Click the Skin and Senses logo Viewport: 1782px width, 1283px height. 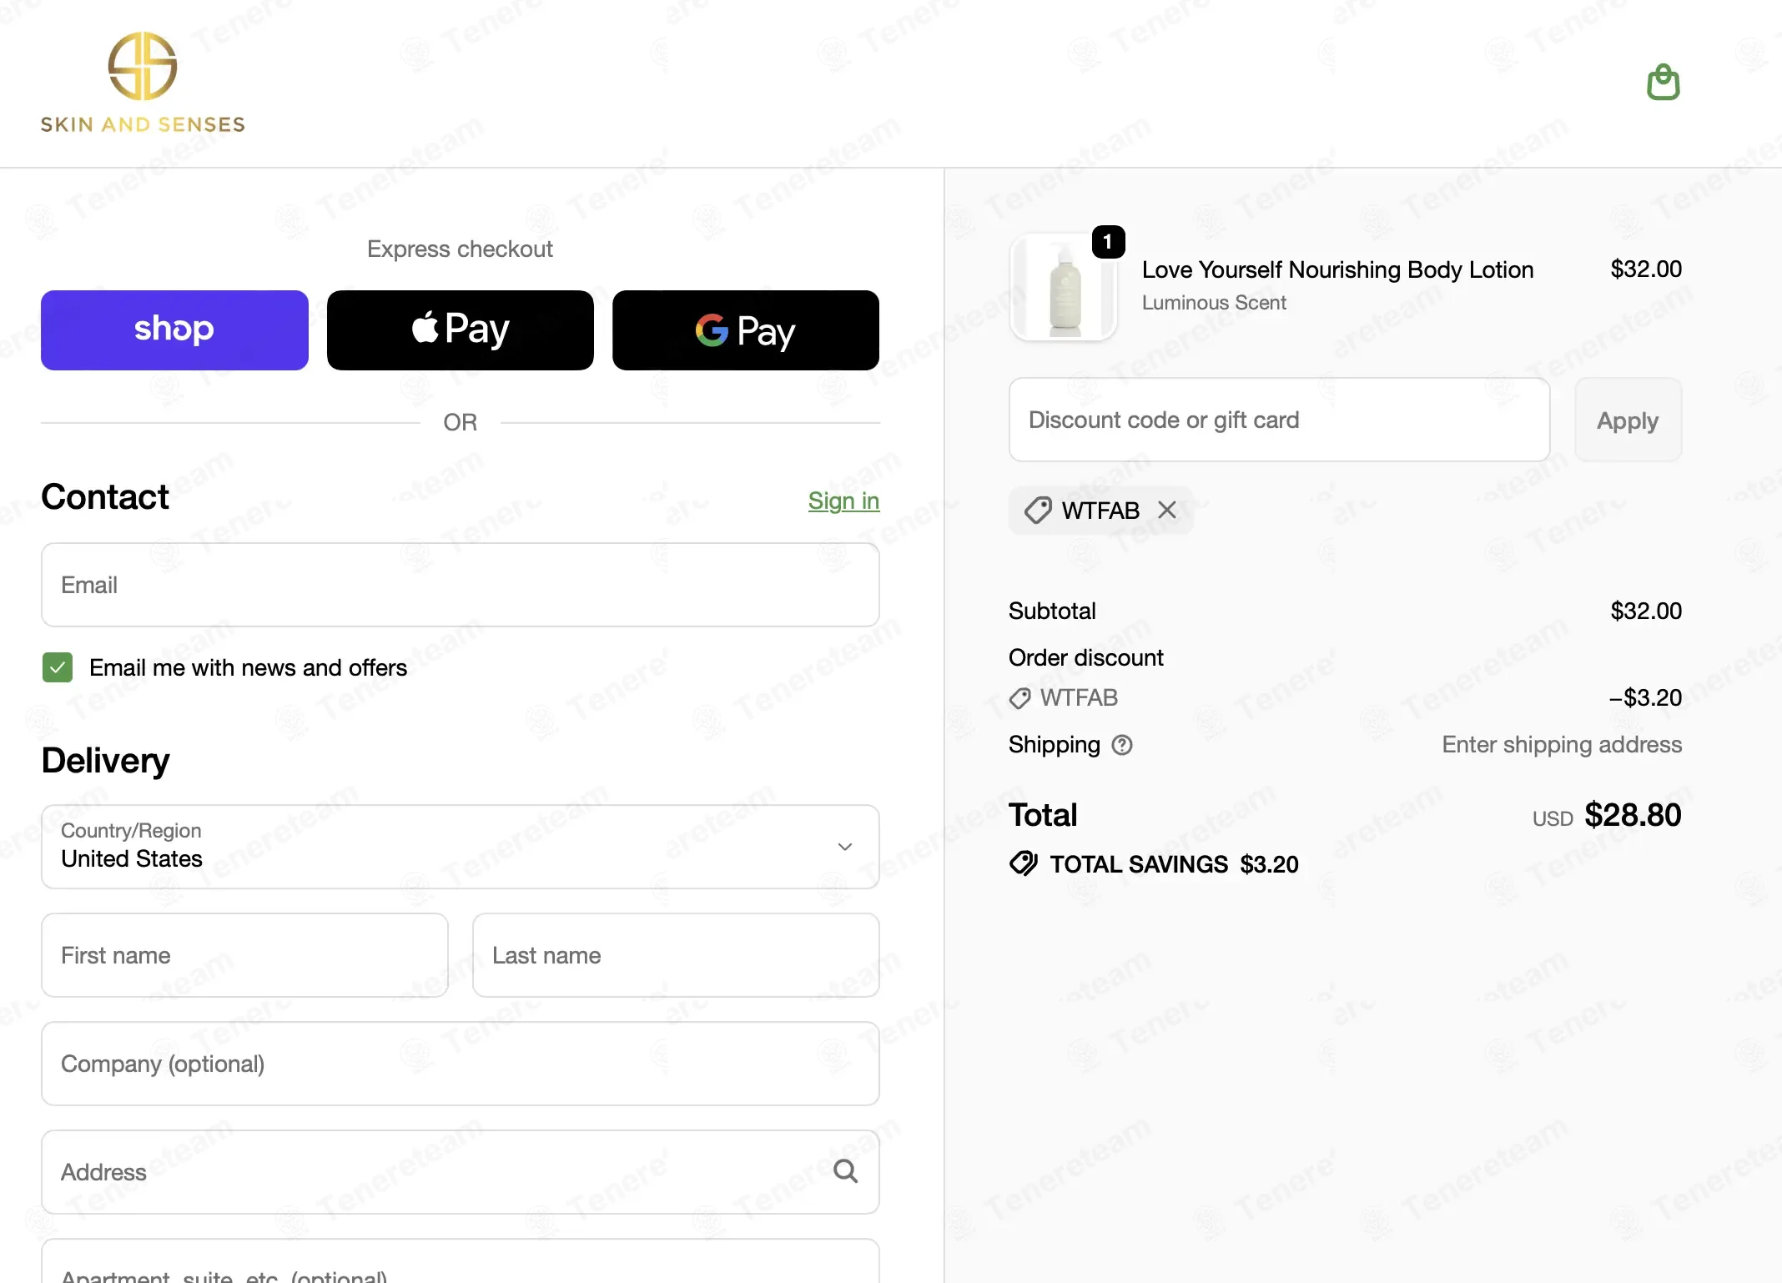click(143, 83)
